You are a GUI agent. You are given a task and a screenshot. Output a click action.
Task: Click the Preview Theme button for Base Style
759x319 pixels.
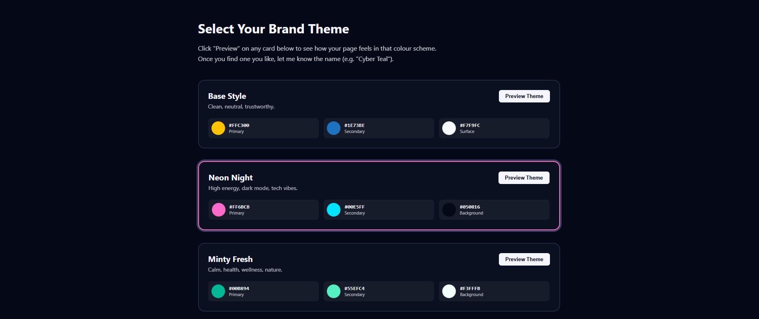(524, 96)
